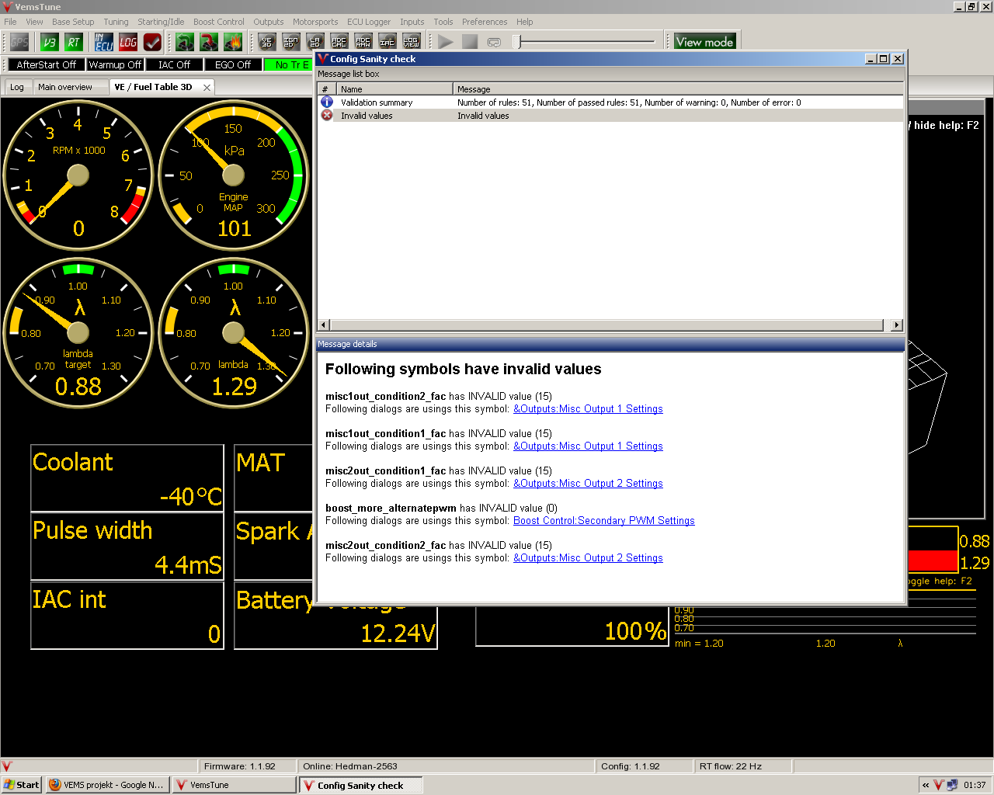Switch to VemsTune taskbar item
Viewport: 994px width, 795px height.
[x=234, y=785]
